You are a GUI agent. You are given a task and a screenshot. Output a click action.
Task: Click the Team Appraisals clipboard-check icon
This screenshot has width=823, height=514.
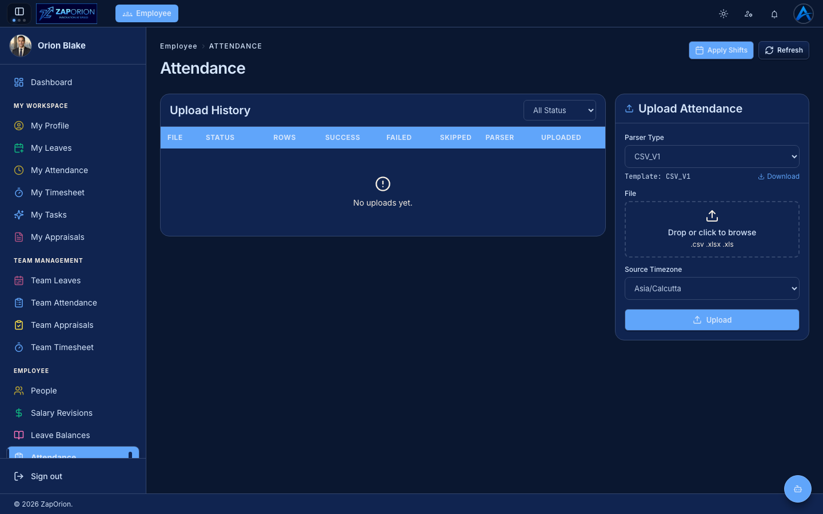[19, 325]
